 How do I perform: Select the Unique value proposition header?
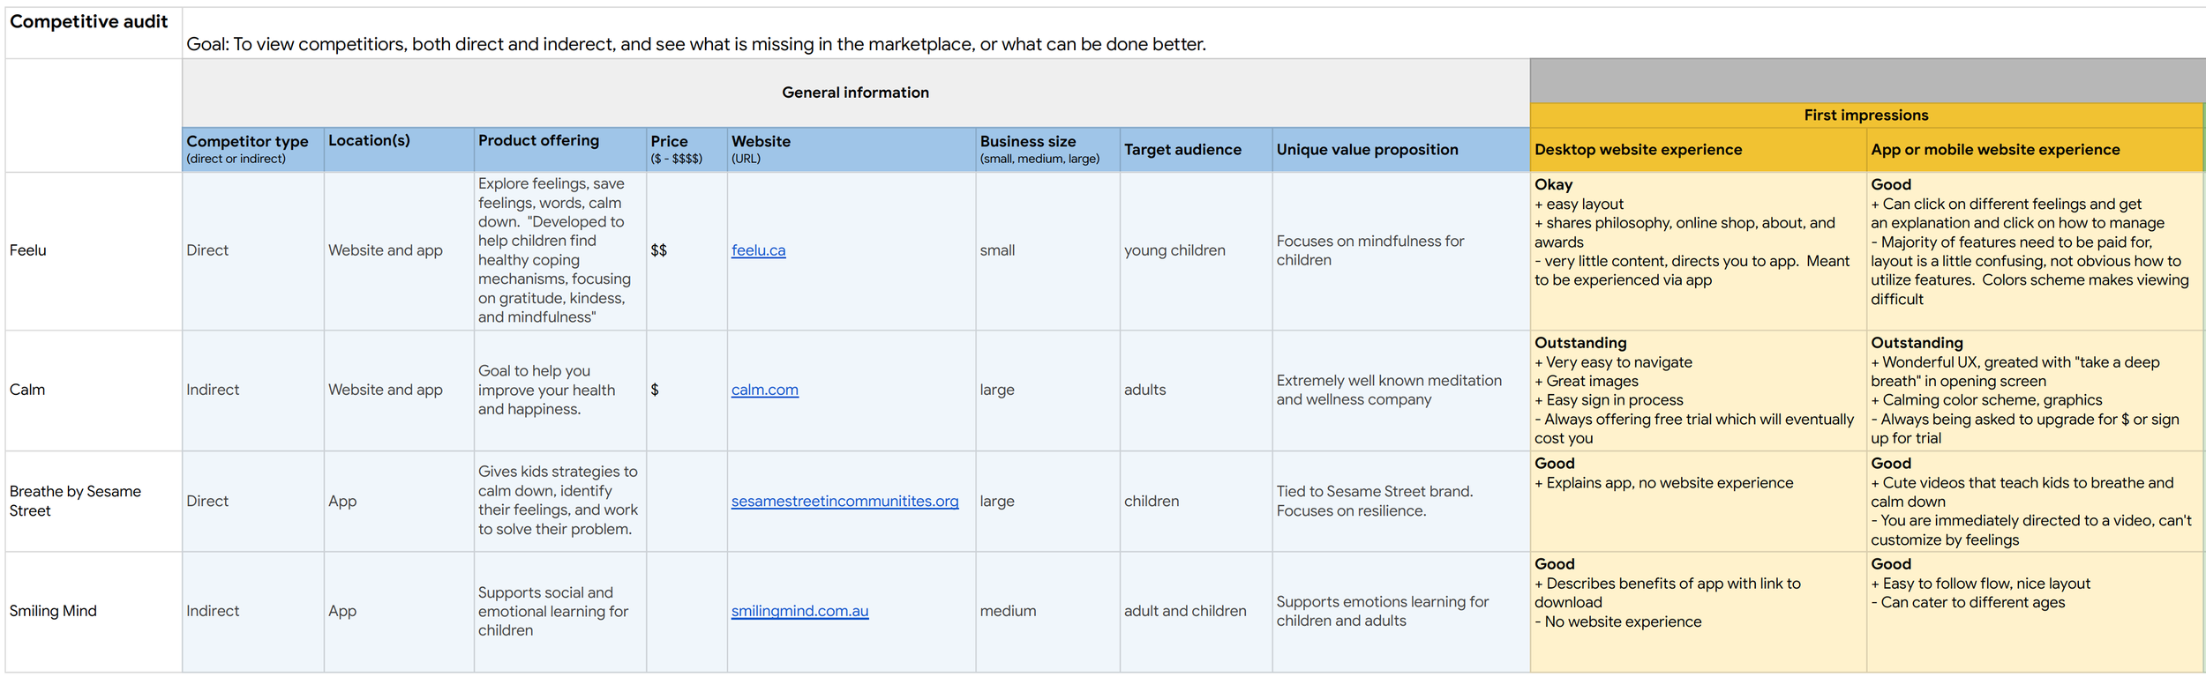coord(1400,149)
